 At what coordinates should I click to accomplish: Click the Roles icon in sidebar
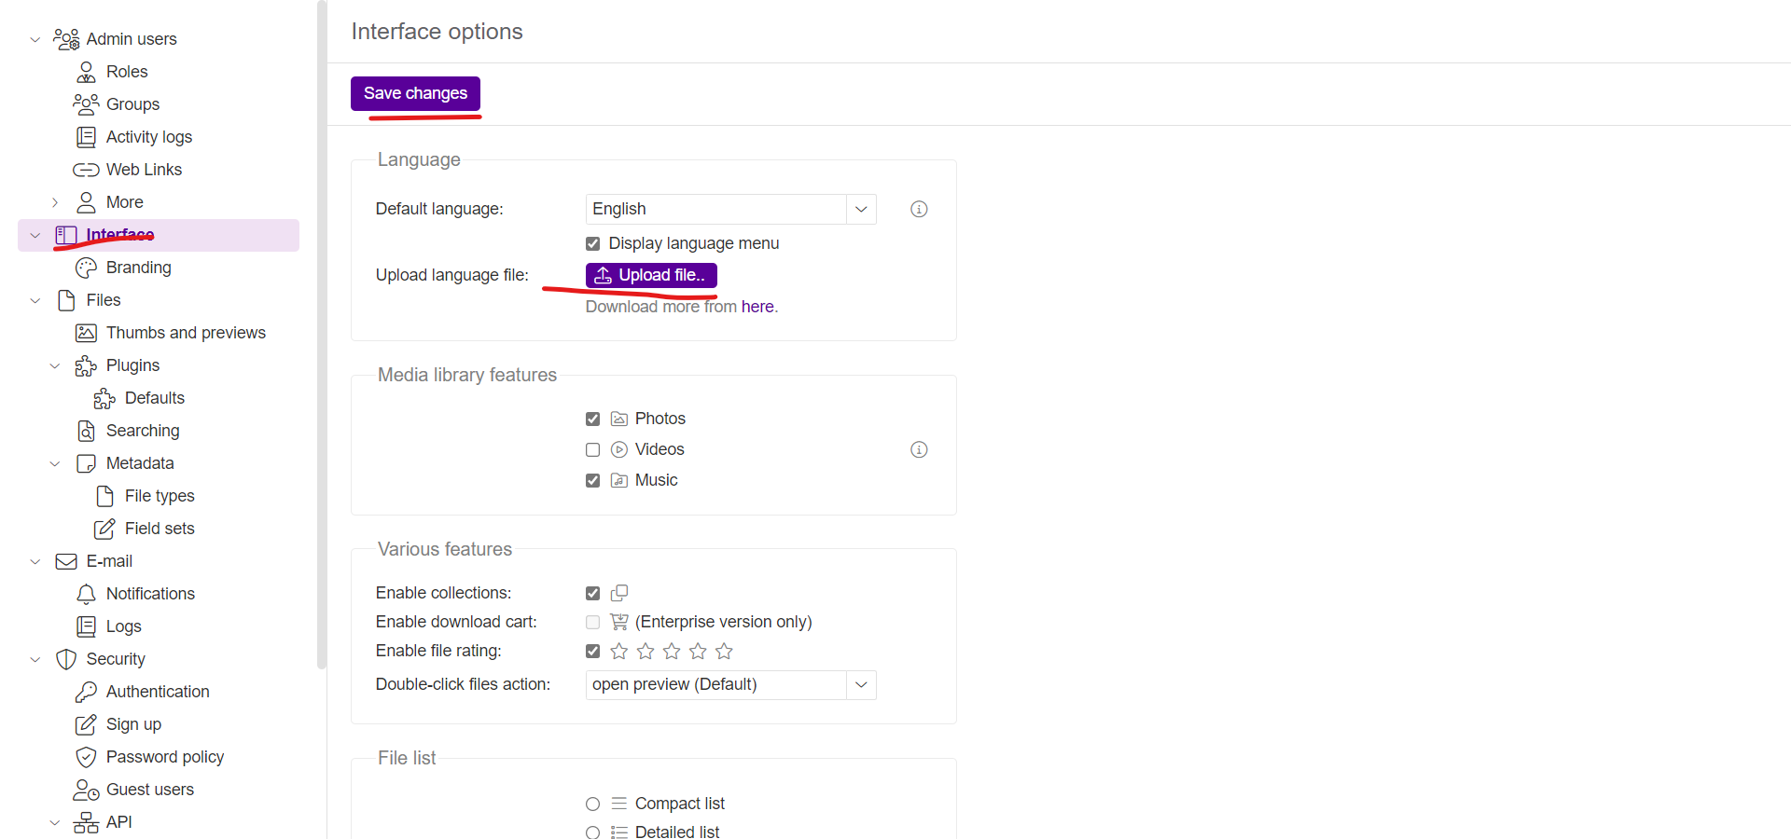click(x=86, y=72)
